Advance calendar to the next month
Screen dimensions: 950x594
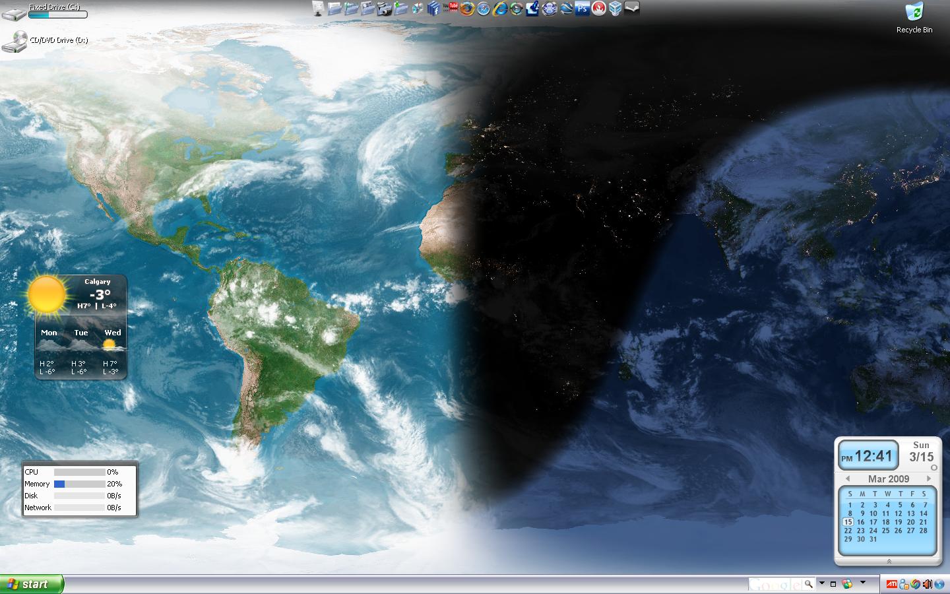(x=929, y=478)
